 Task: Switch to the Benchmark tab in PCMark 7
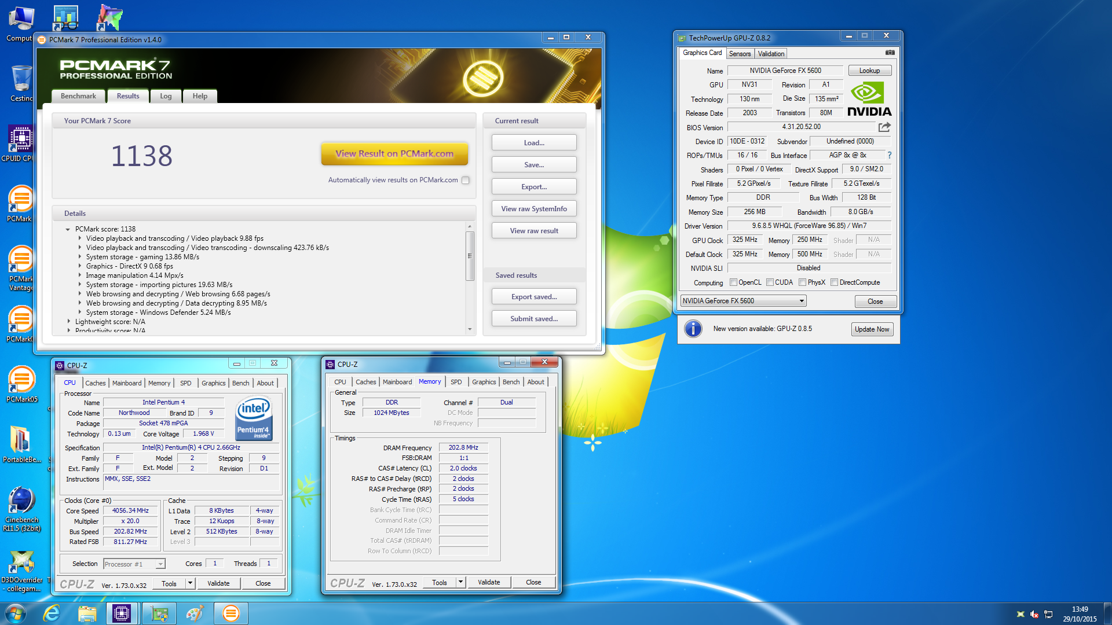point(78,96)
